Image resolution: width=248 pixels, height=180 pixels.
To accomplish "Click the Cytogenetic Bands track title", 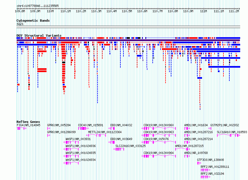I will tap(33, 21).
